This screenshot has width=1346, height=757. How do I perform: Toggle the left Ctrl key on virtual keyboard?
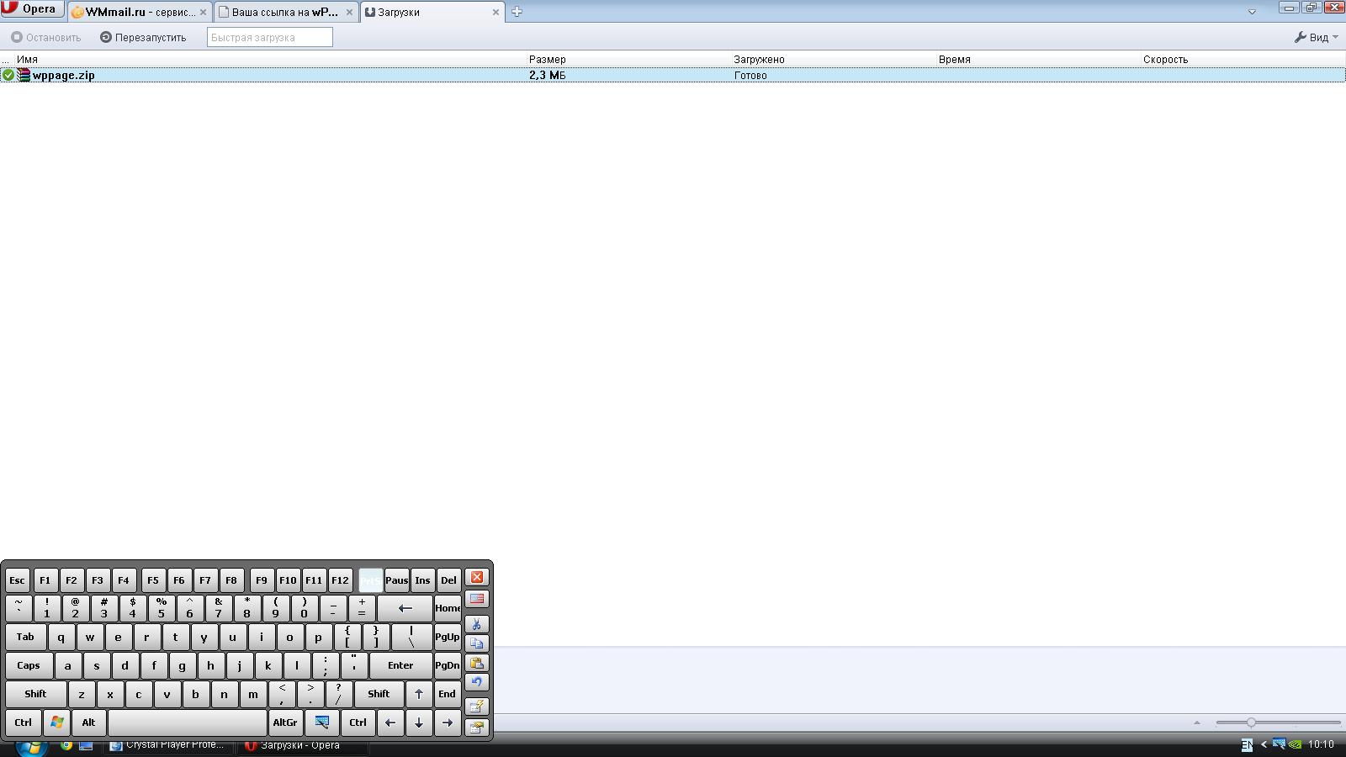[x=24, y=723]
